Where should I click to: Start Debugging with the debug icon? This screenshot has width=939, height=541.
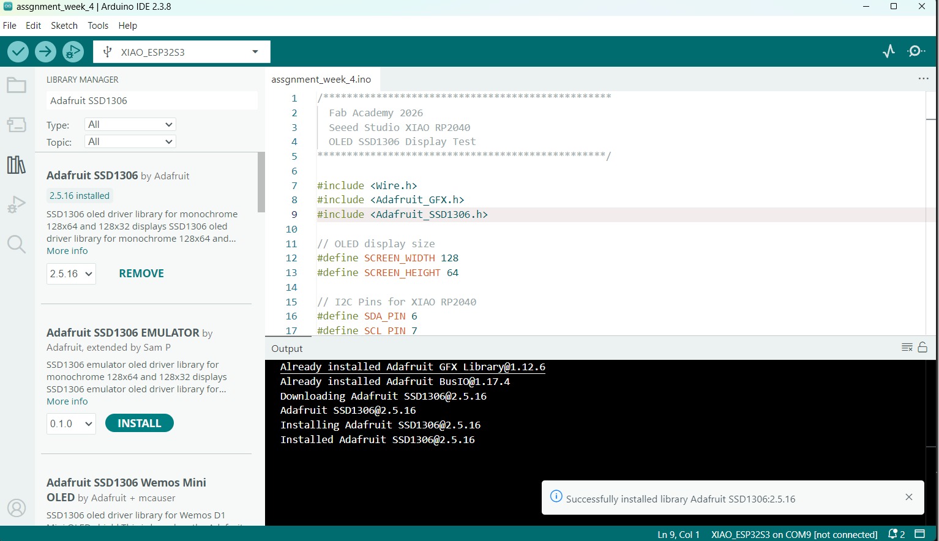point(73,52)
